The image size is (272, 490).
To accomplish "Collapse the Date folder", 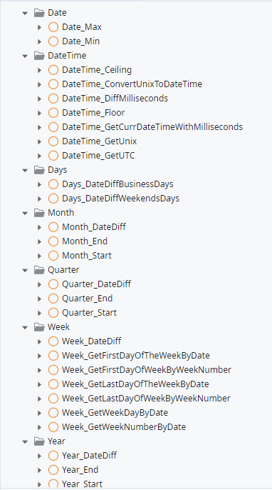I will pos(25,13).
